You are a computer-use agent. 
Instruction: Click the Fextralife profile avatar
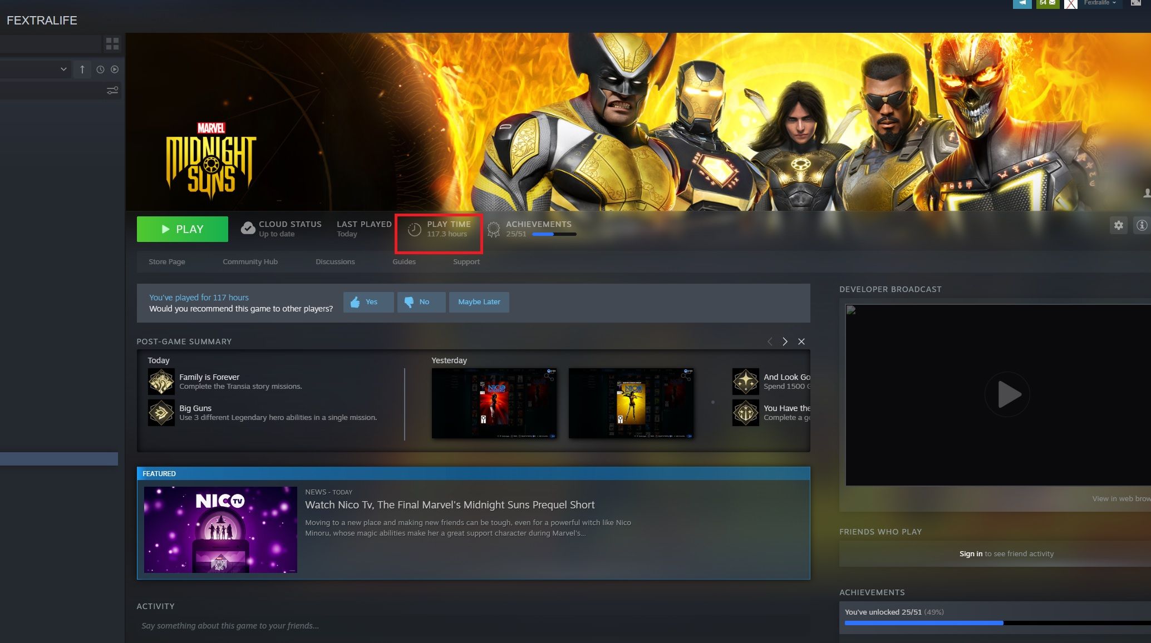tap(1070, 4)
